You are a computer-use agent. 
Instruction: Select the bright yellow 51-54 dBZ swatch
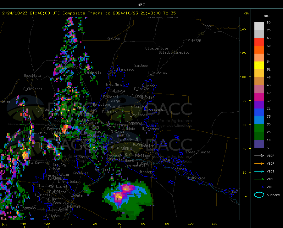click(259, 66)
